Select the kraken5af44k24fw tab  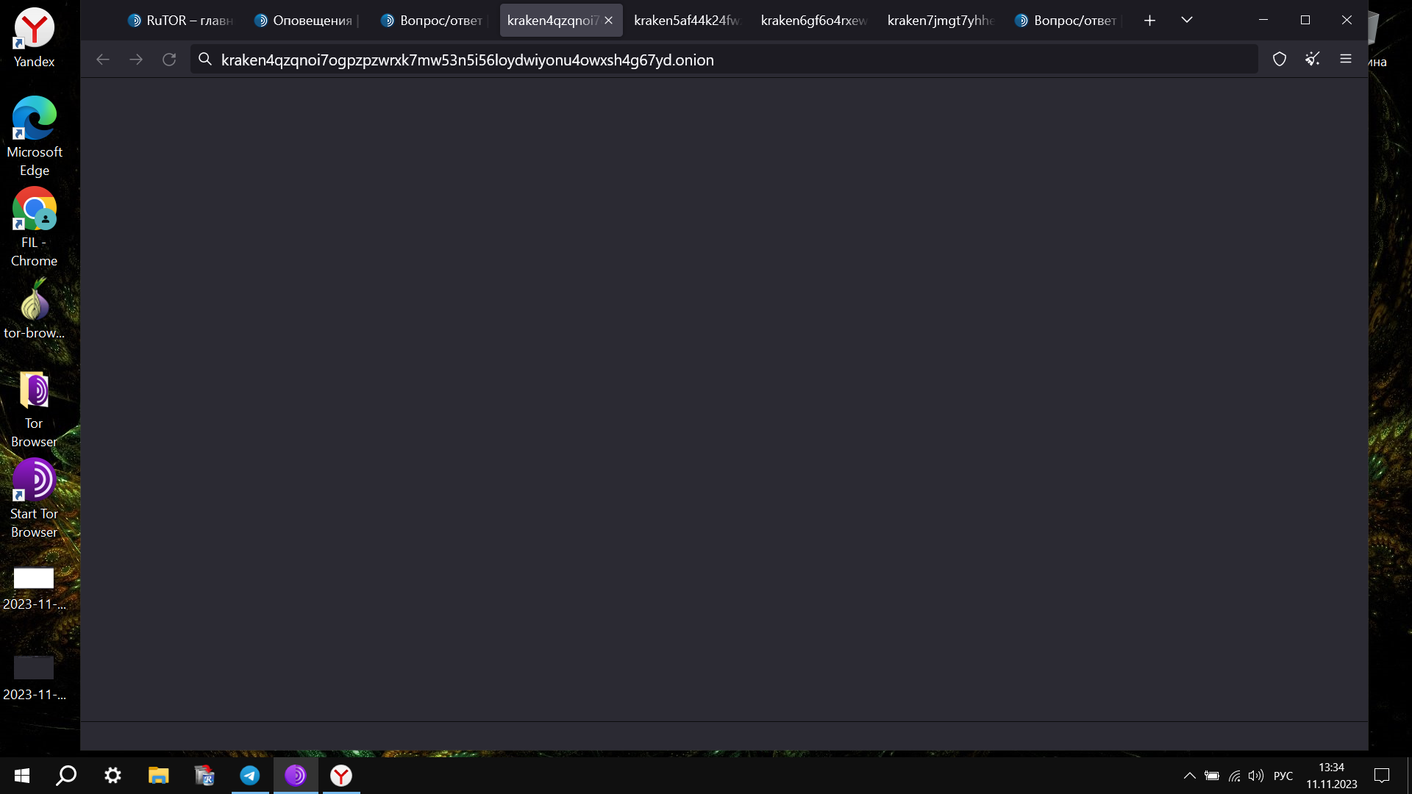click(x=685, y=21)
